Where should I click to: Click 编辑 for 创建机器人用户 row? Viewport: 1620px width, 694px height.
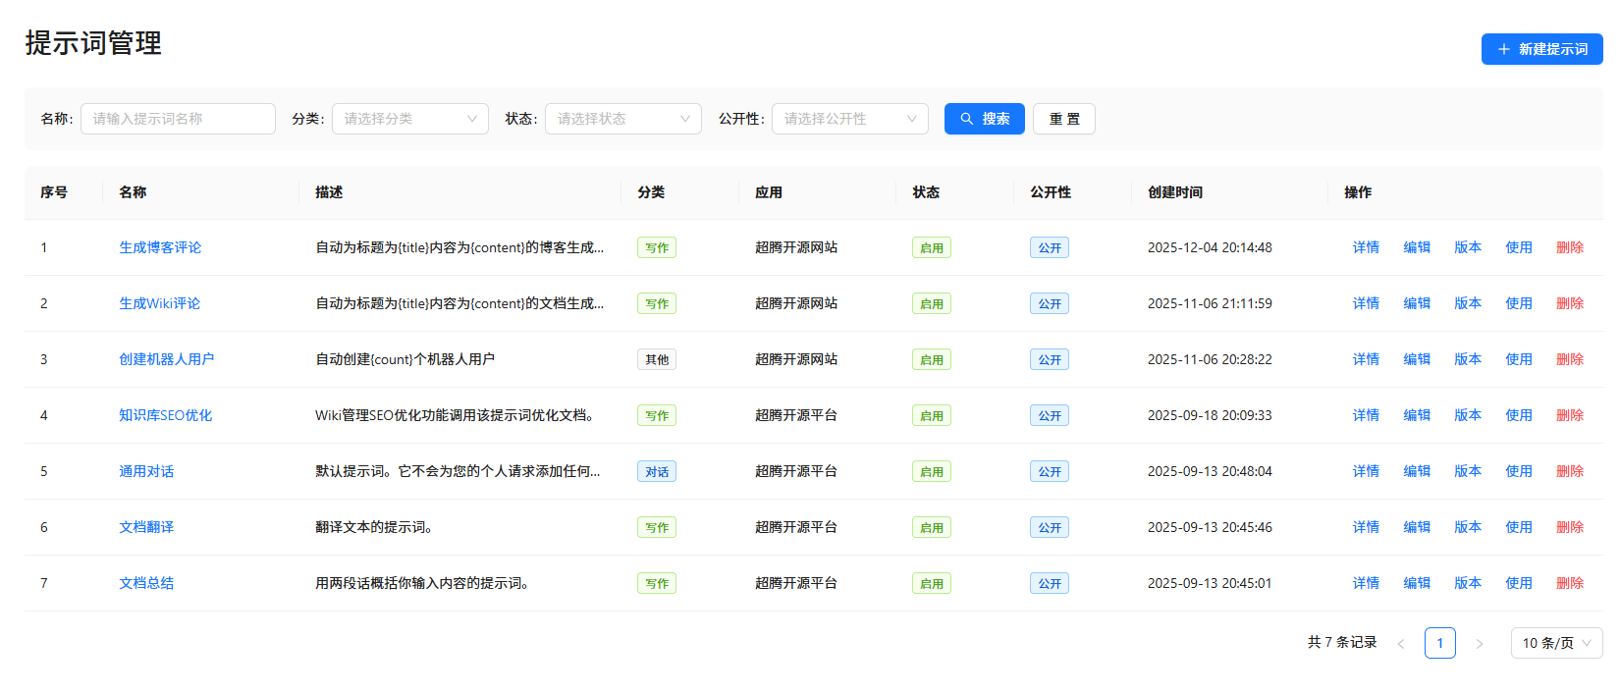[x=1417, y=359]
